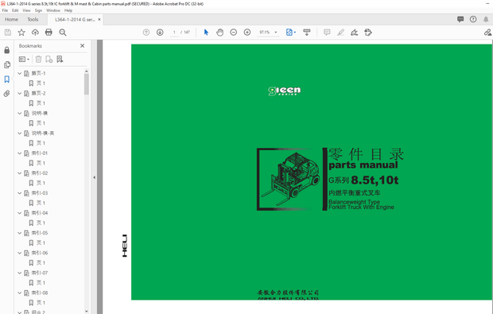Toggle the Bookmarks panel icon in sidebar
The width and height of the screenshot is (493, 314).
click(x=7, y=79)
